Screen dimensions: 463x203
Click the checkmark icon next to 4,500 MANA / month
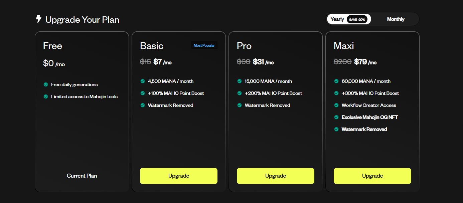click(143, 81)
